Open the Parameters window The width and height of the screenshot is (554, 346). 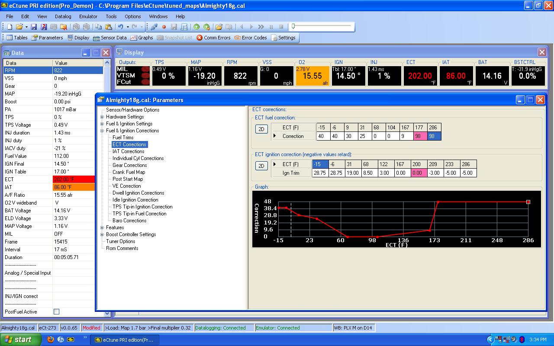(x=47, y=38)
